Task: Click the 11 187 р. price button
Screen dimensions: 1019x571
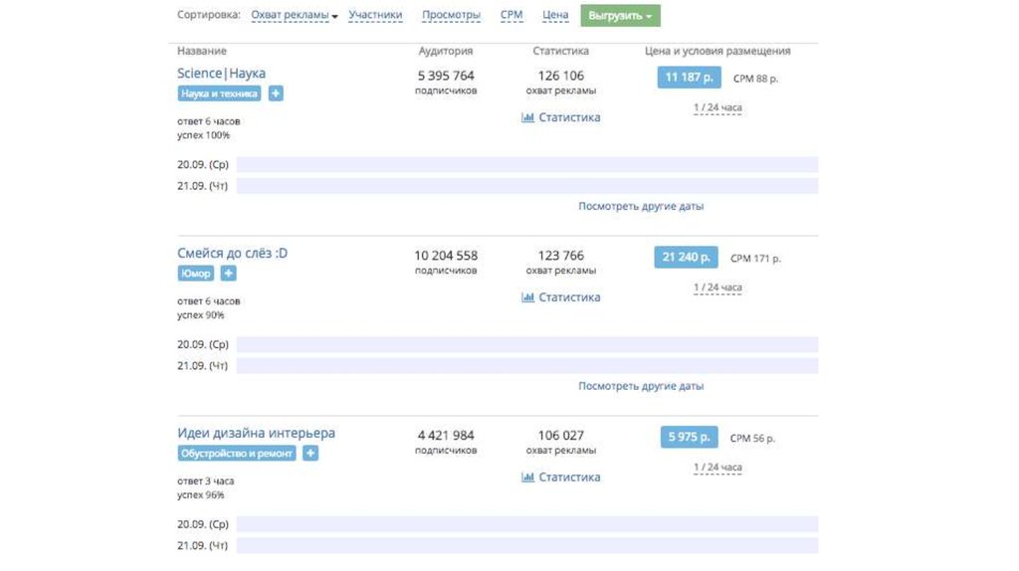Action: tap(689, 78)
